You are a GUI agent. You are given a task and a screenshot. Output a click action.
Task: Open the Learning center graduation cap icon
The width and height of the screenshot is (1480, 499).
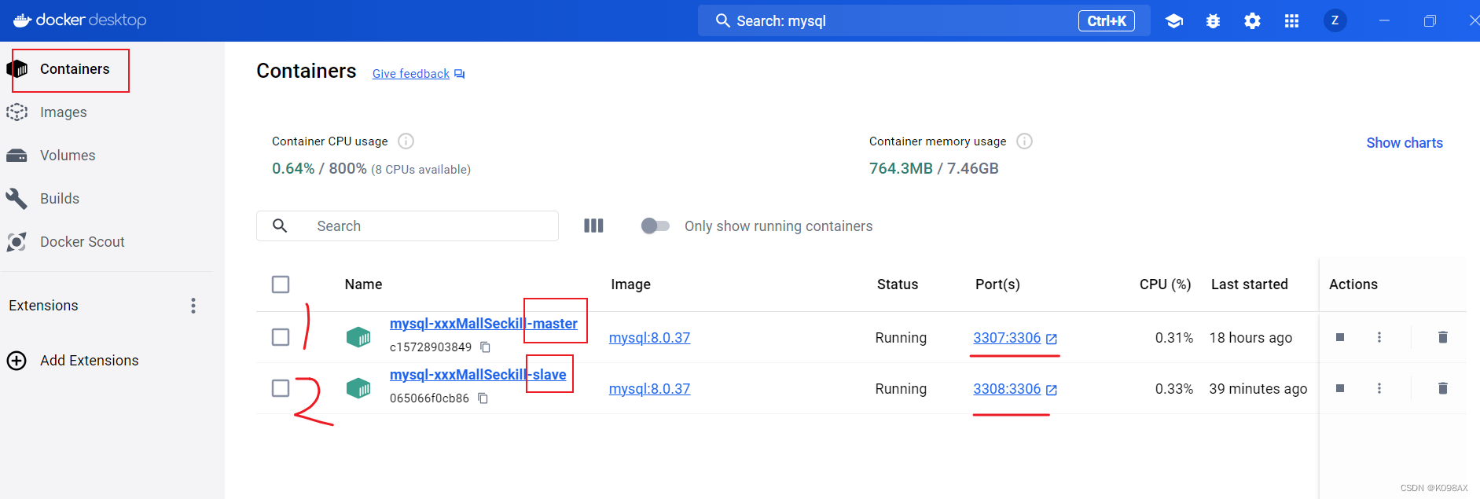(x=1174, y=21)
